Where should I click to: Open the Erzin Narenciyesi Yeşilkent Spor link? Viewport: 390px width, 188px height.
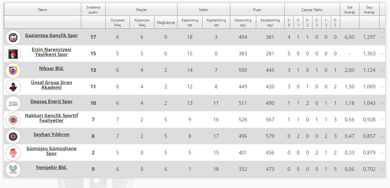click(x=51, y=52)
